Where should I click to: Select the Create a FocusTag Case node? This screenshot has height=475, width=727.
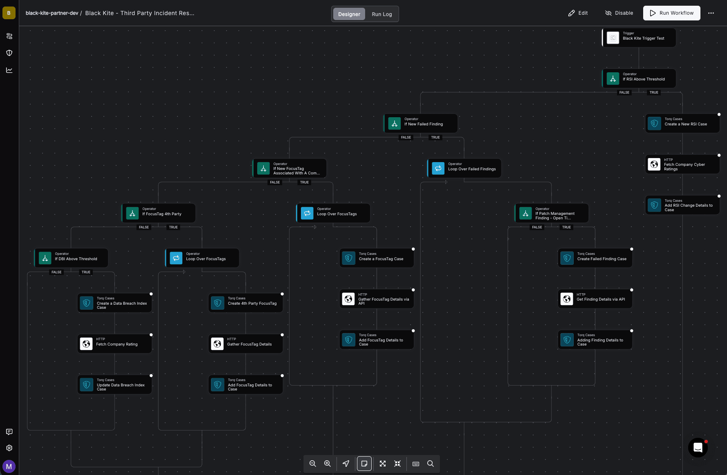(377, 258)
